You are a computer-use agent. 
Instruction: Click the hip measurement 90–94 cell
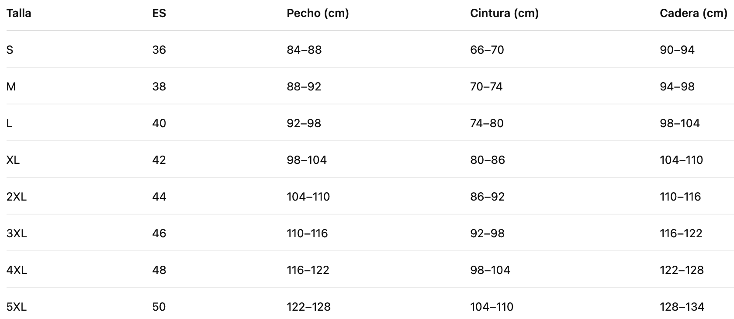point(677,50)
